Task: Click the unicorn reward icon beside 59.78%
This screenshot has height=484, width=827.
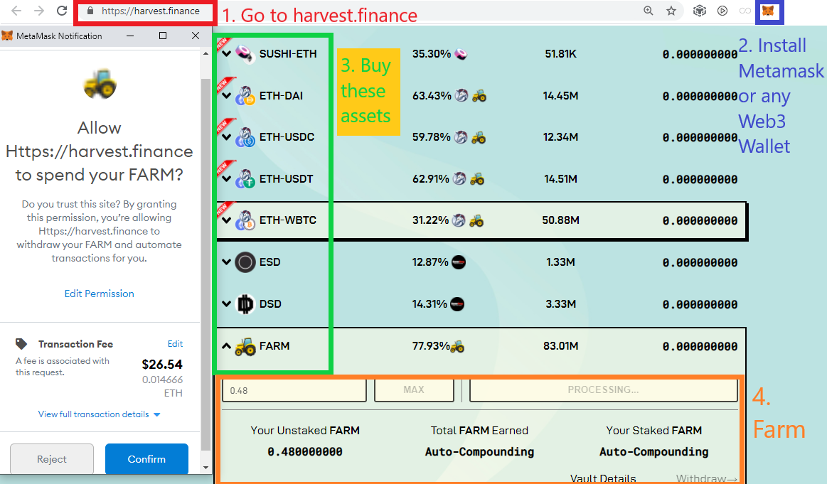Action: (x=461, y=137)
